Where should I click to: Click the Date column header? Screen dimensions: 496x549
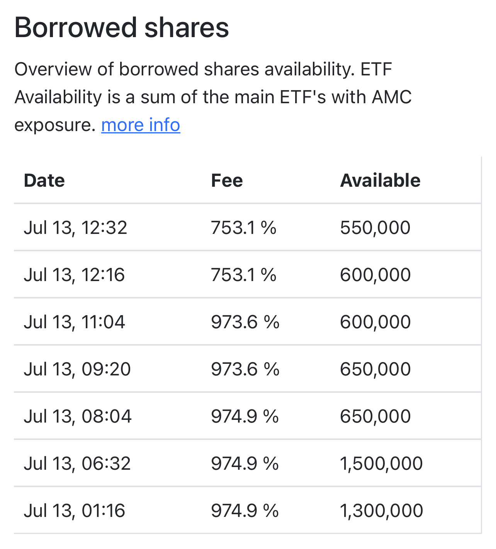click(44, 181)
